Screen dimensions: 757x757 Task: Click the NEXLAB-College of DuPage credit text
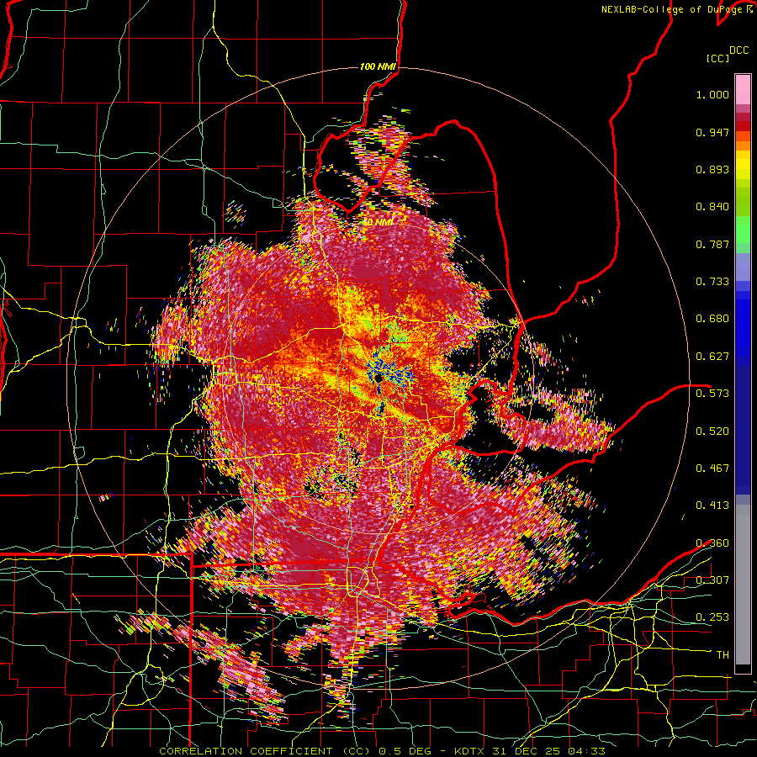[671, 9]
